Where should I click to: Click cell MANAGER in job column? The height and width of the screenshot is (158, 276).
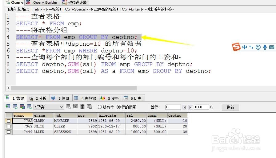point(65,121)
